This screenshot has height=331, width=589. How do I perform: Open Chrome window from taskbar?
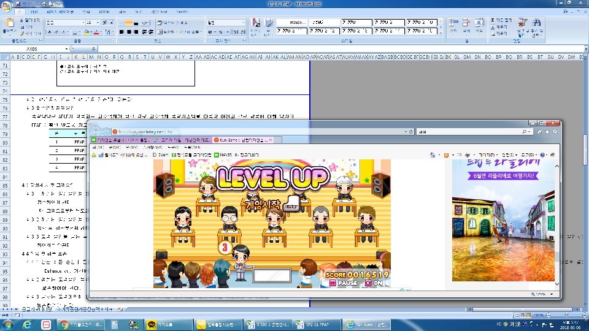[x=82, y=325]
